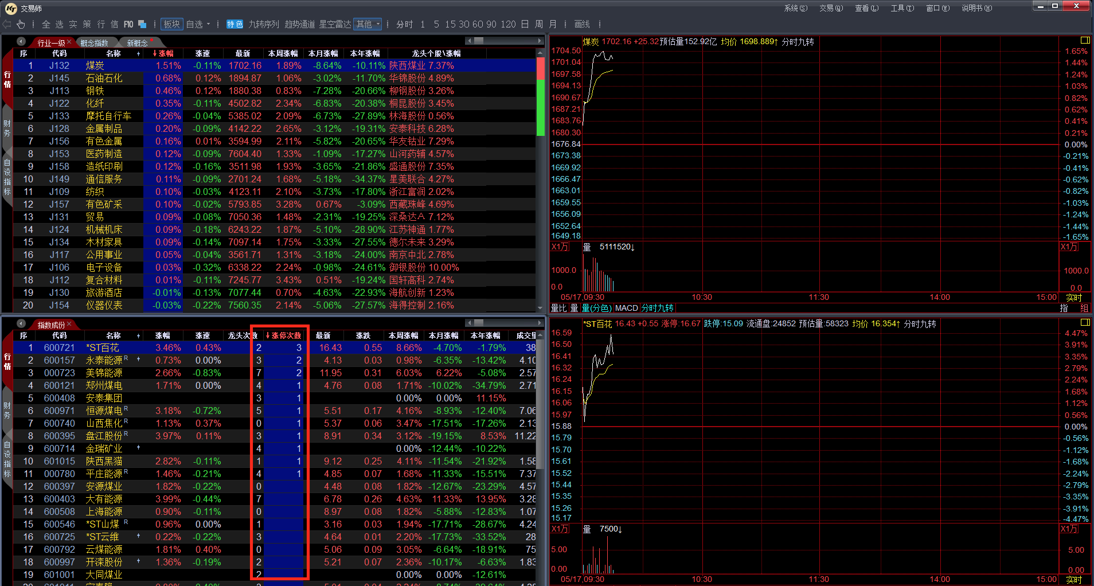
Task: Select the hand pointer tool
Action: [x=21, y=24]
